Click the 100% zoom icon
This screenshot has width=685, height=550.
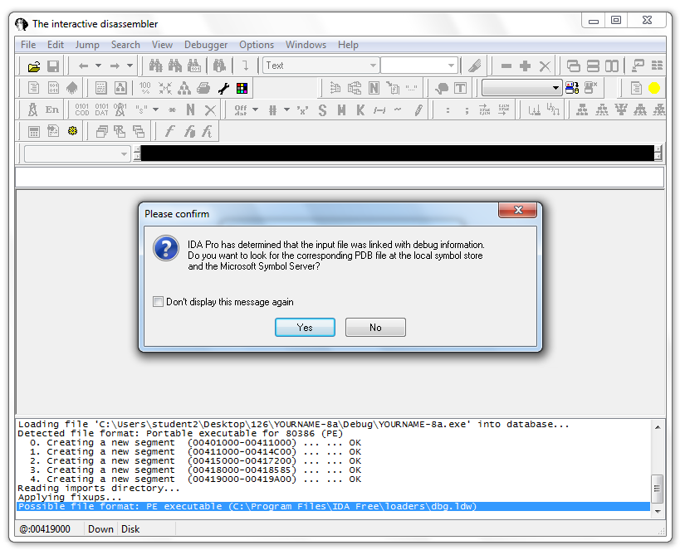pos(145,88)
